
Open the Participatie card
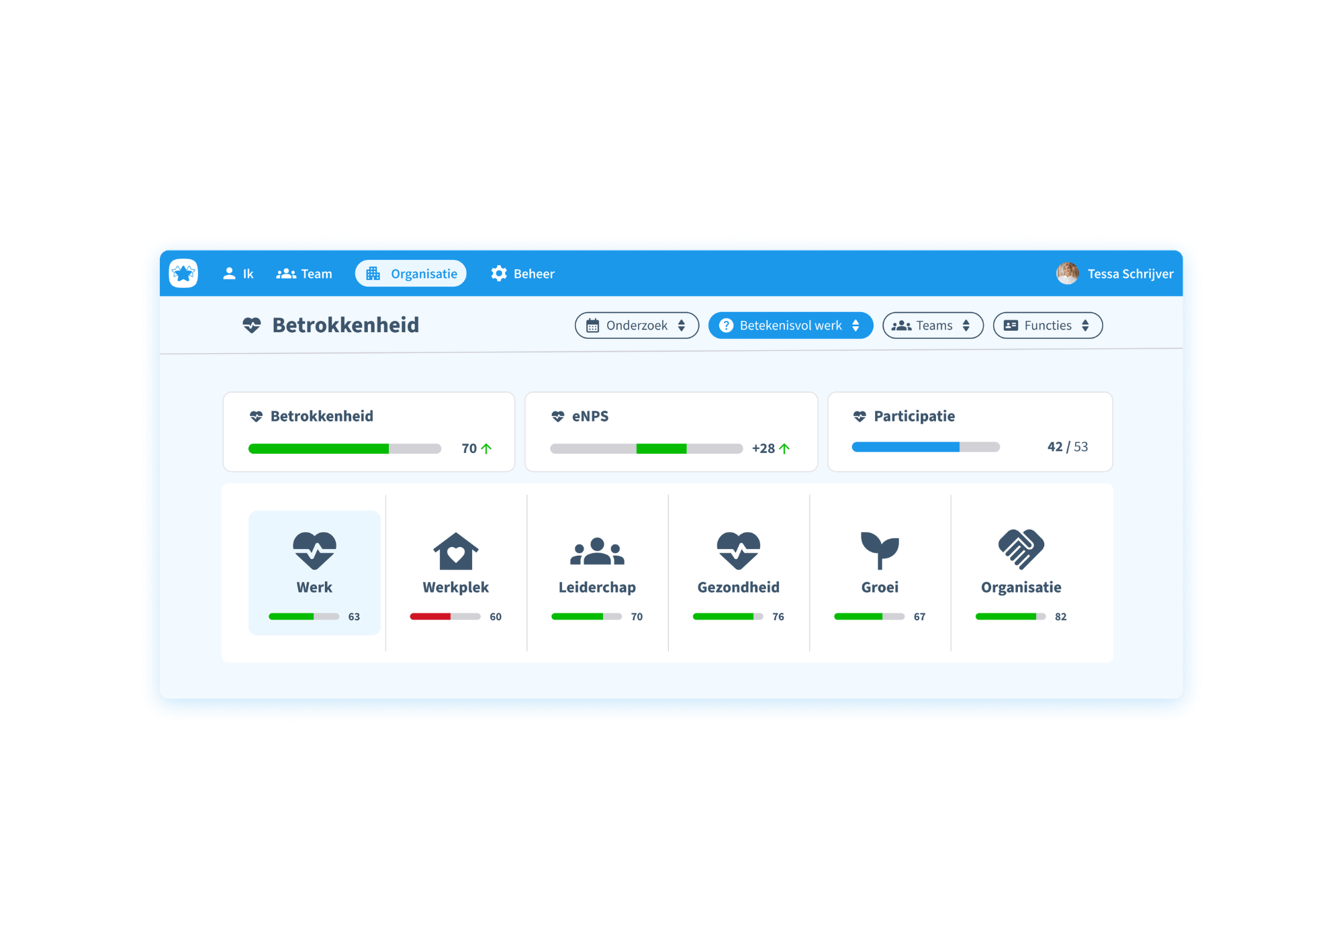point(970,432)
